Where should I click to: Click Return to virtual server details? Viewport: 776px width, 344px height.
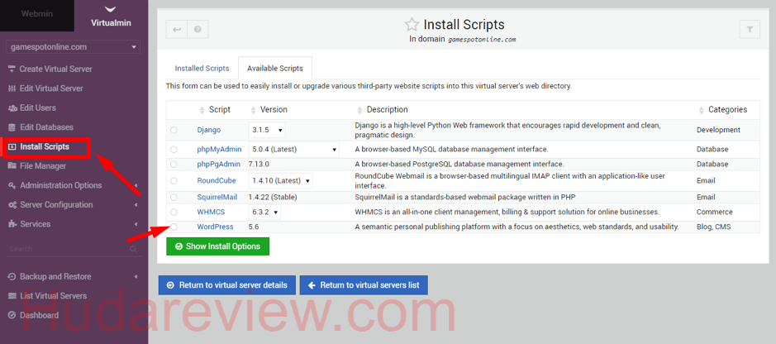[x=227, y=285]
